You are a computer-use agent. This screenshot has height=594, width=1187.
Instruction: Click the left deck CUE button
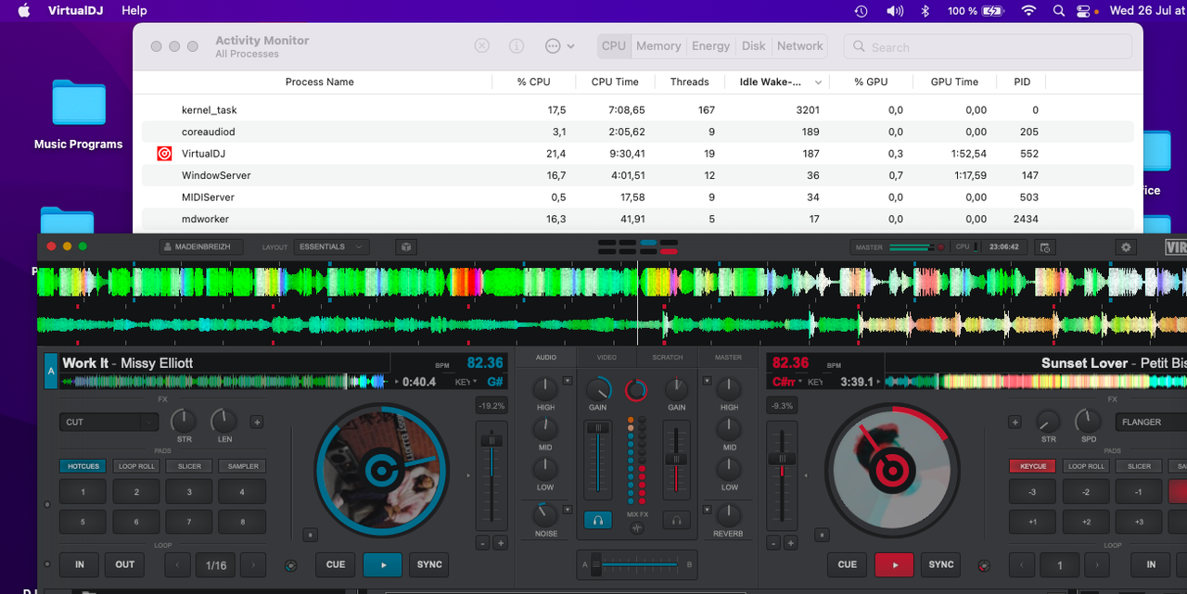(336, 564)
